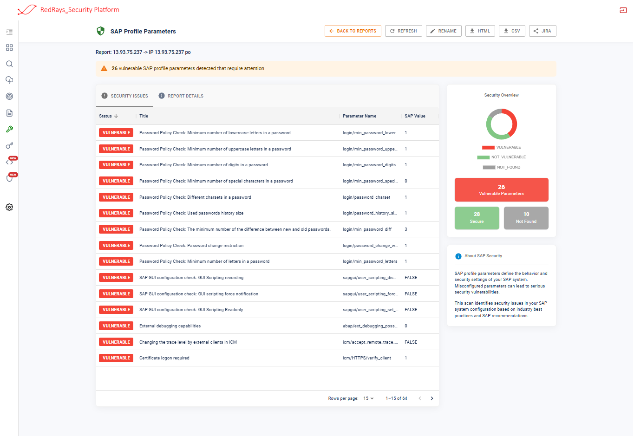The height and width of the screenshot is (437, 634).
Task: Open the target icon in sidebar
Action: pos(9,97)
